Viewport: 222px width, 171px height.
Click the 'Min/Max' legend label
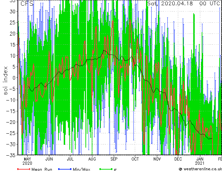click(x=81, y=169)
